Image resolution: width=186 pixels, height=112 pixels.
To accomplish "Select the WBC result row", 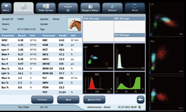I will click(41, 40).
